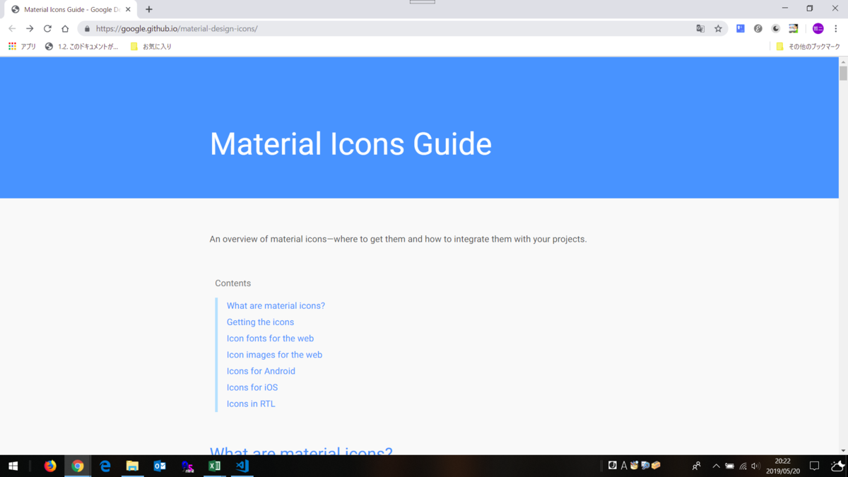
Task: Click the page's vertical scrollbar thumb
Action: coord(843,73)
